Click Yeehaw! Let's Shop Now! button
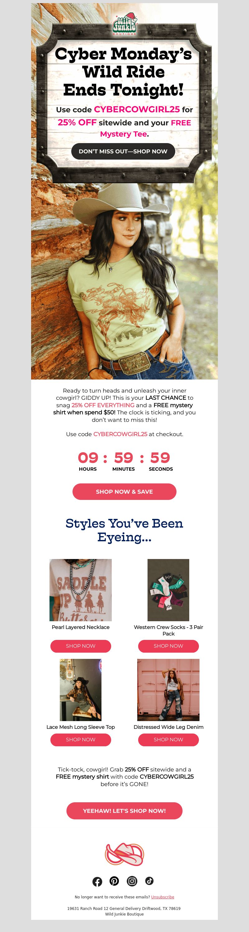The width and height of the screenshot is (249, 932). point(125,811)
